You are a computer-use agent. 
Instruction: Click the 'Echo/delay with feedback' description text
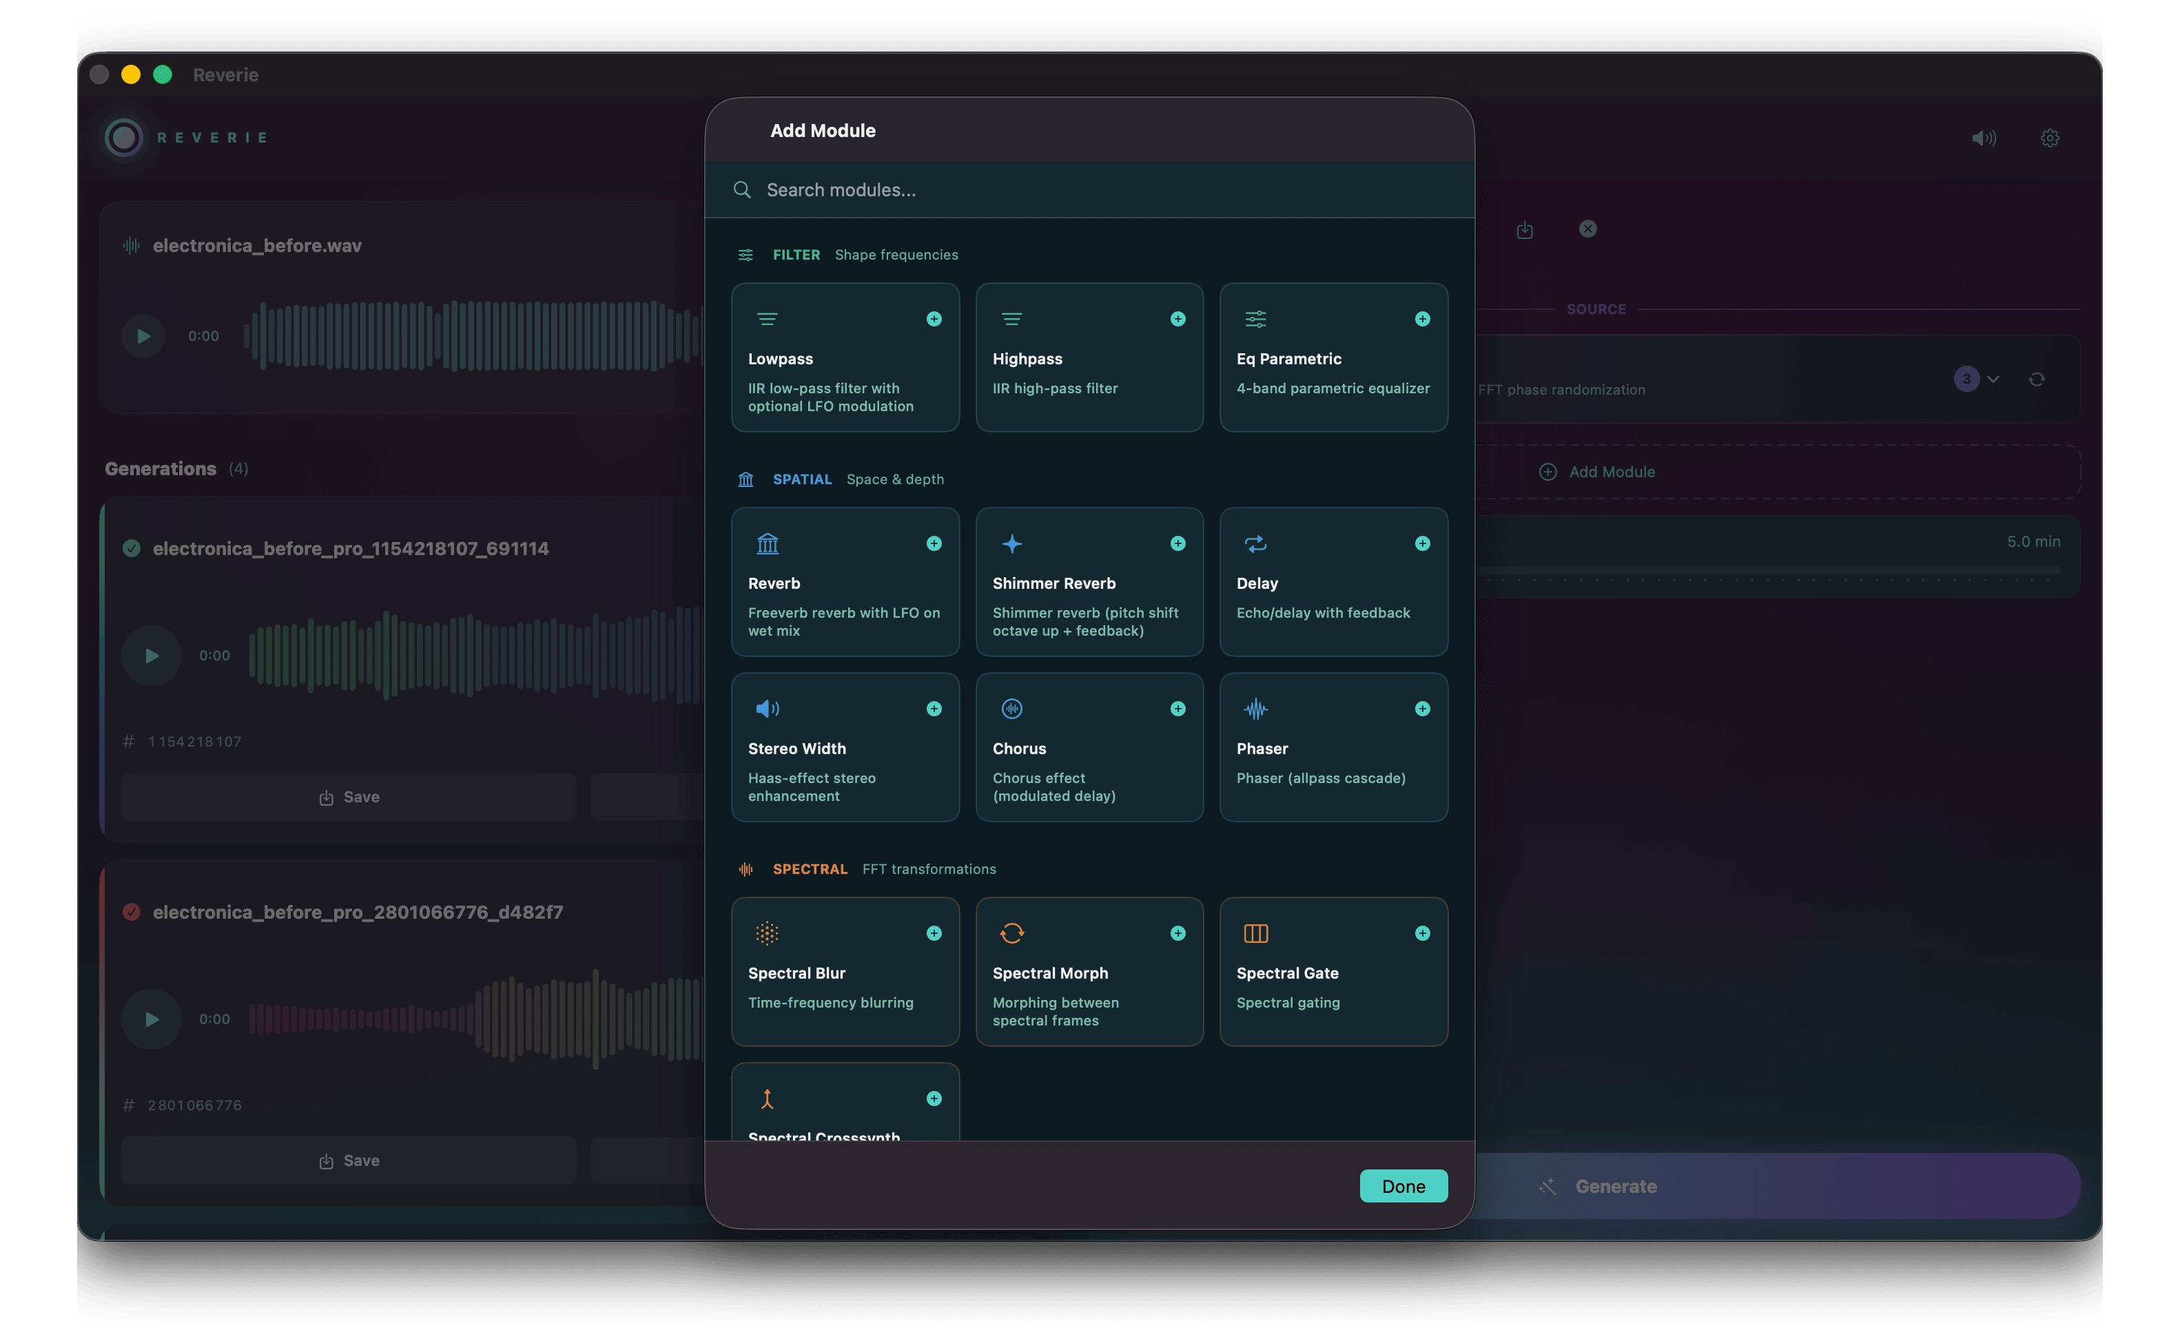pyautogui.click(x=1323, y=613)
